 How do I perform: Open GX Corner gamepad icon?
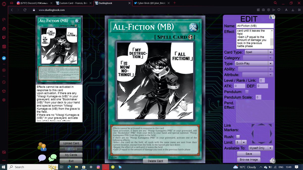tap(12, 3)
